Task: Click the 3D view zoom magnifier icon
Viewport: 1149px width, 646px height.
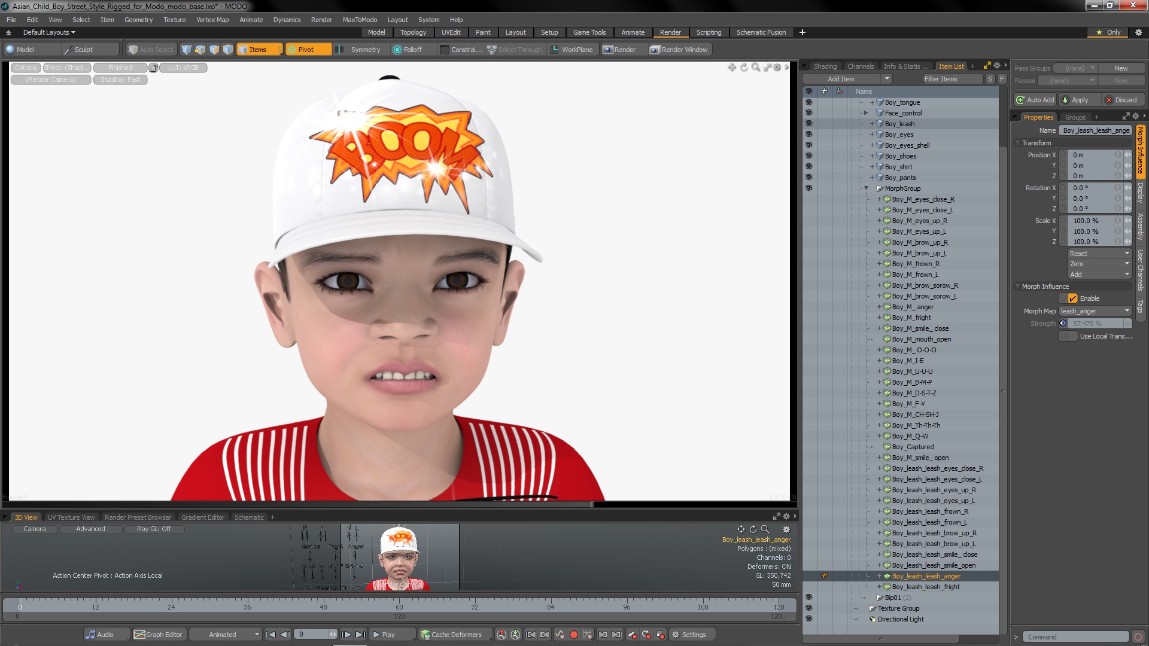Action: [765, 529]
